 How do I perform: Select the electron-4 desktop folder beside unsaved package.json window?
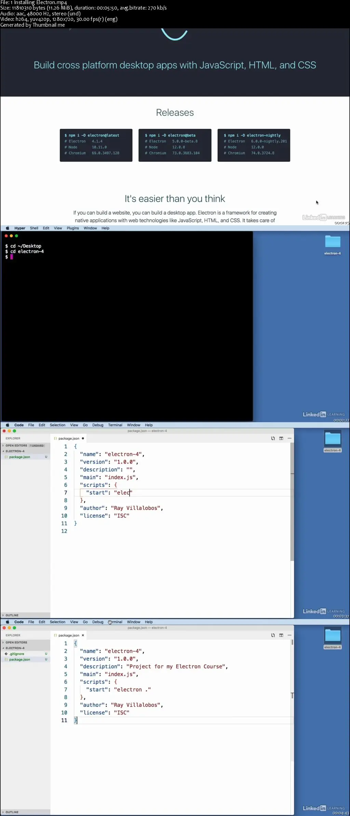pyautogui.click(x=333, y=441)
